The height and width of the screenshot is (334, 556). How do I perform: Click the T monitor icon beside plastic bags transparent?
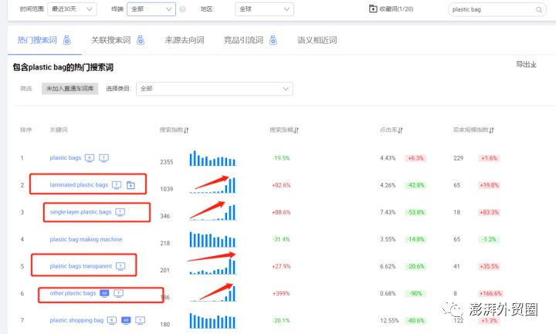120,266
